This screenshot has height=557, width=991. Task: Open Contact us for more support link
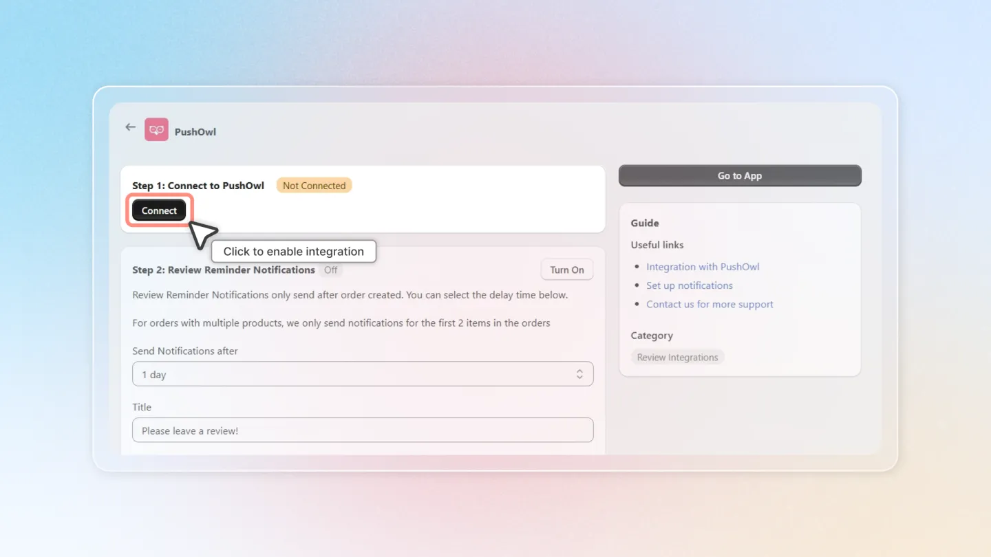point(710,304)
